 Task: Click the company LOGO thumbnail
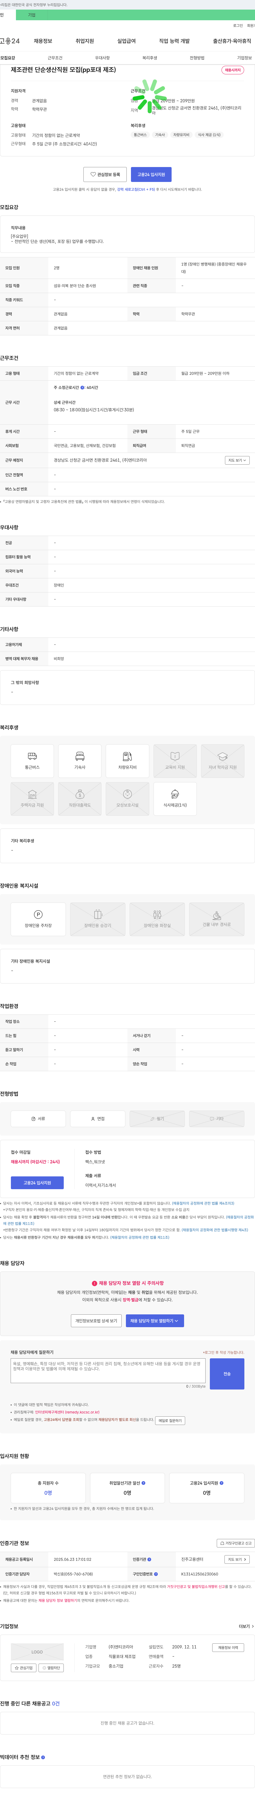click(x=37, y=1652)
